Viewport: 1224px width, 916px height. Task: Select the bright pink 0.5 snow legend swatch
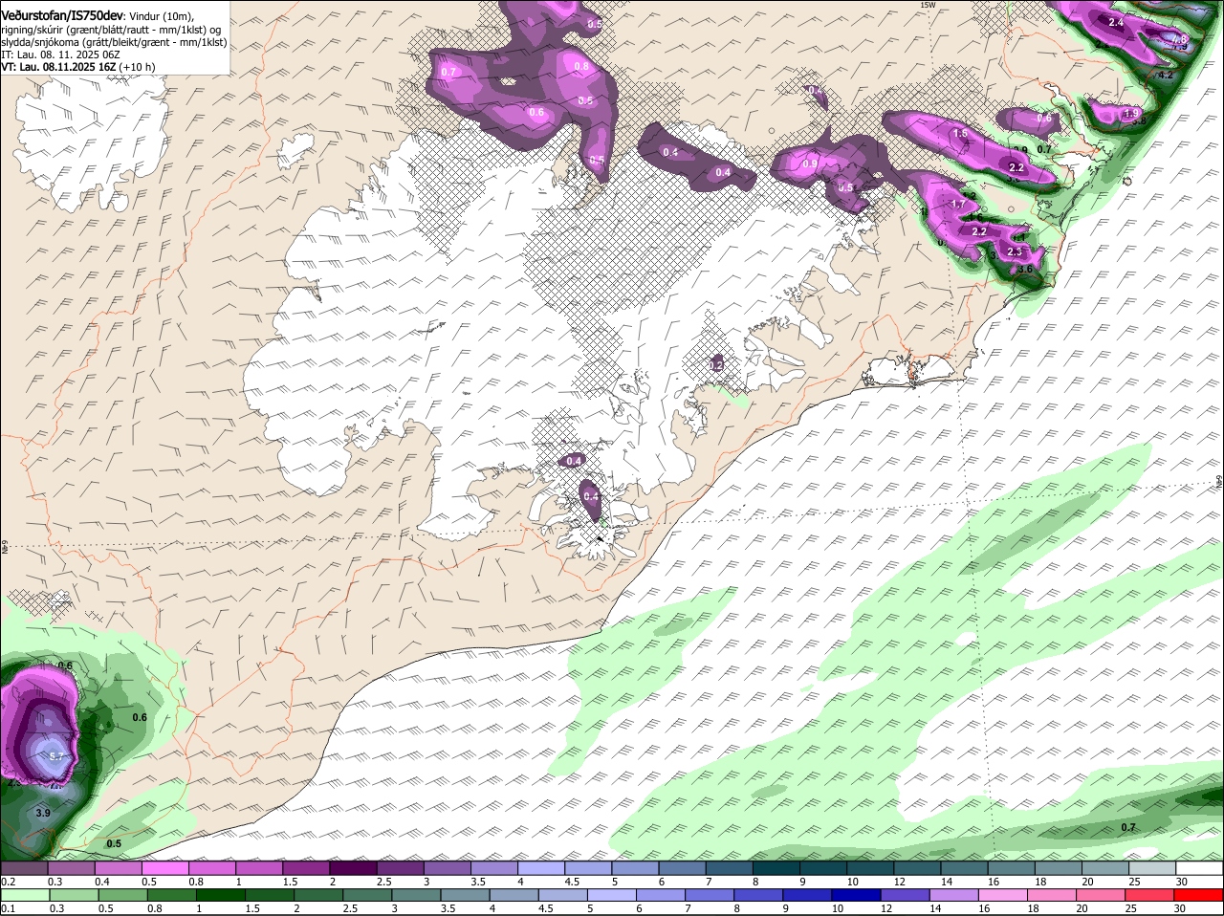(x=165, y=869)
